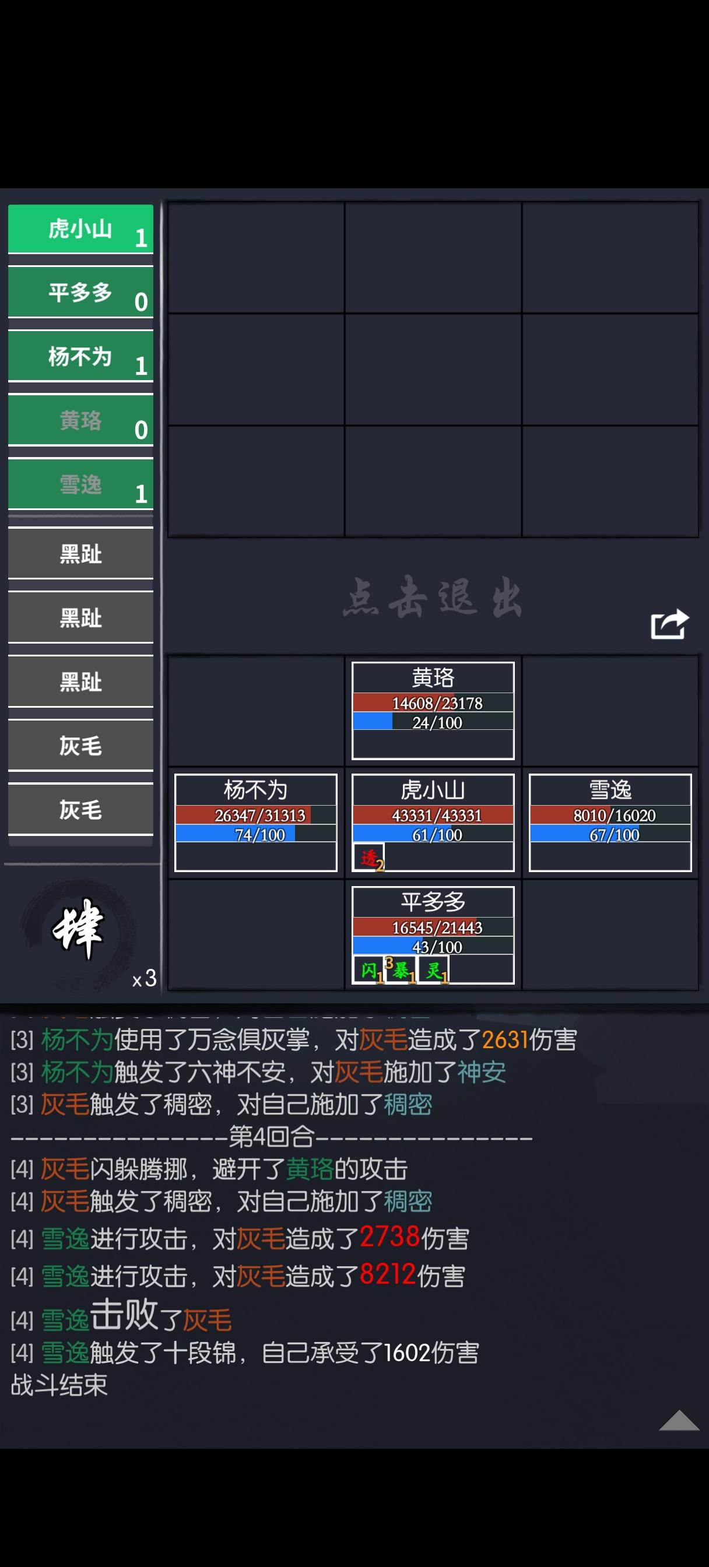
Task: Click 点击退出 to exit battle
Action: [433, 598]
